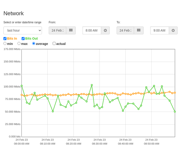Expand the 'last hour' range dropdown
The width and height of the screenshot is (181, 146).
click(23, 30)
